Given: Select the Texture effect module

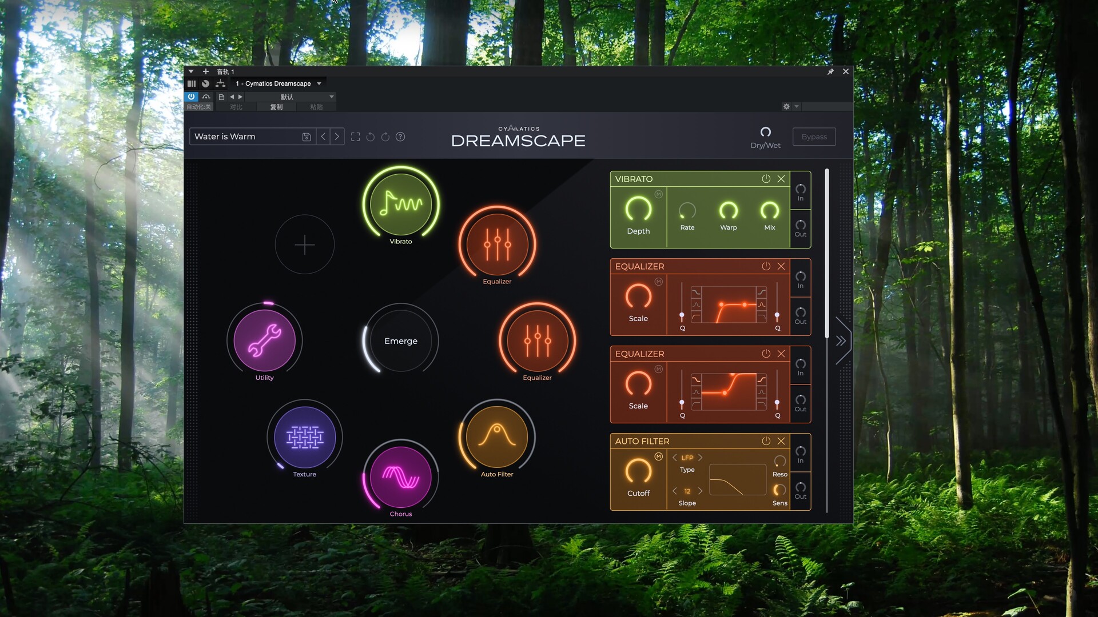Looking at the screenshot, I should tap(304, 437).
